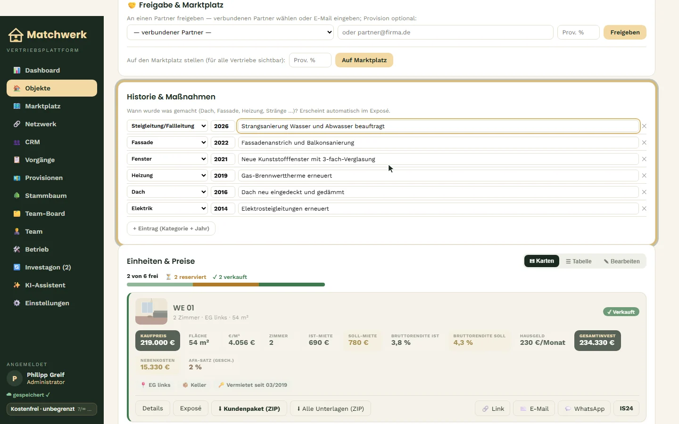Click the units availability progress bar
Viewport: 679px width, 424px height.
pyautogui.click(x=226, y=285)
